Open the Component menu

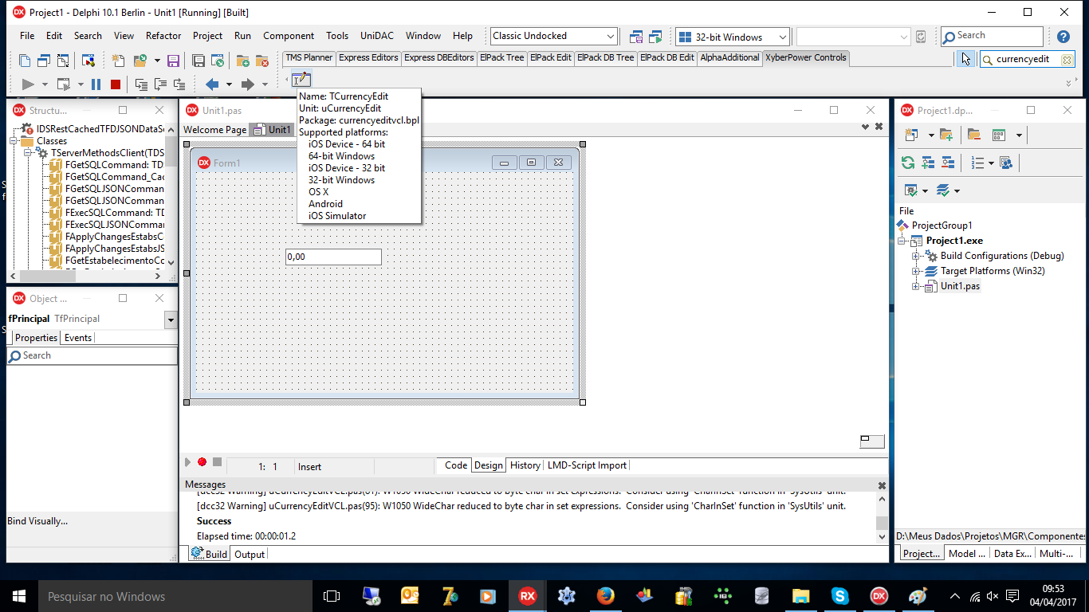(289, 36)
